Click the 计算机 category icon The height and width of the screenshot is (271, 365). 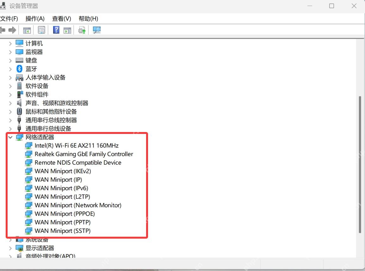[x=19, y=43]
